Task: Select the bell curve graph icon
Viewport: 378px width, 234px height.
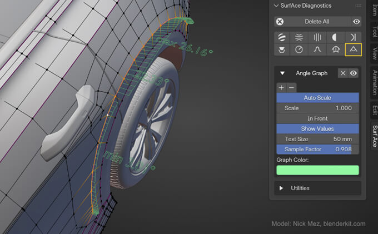Action: pyautogui.click(x=317, y=50)
